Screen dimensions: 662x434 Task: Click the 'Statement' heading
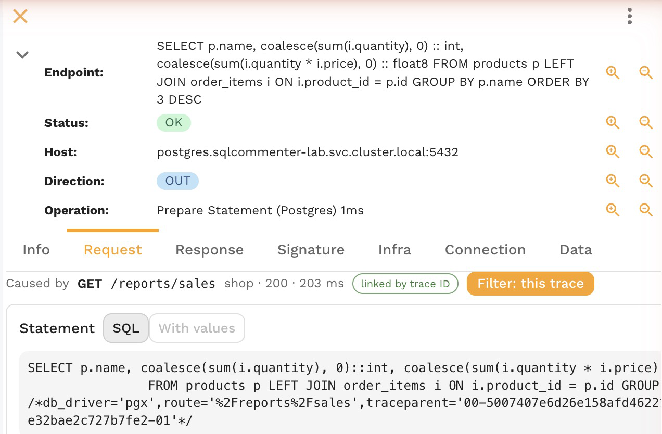[x=57, y=328]
